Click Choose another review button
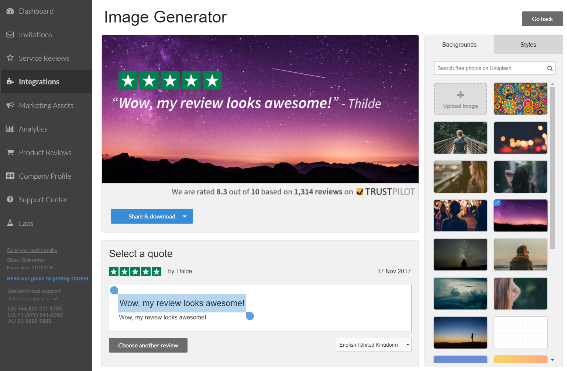This screenshot has height=371, width=567. click(x=148, y=345)
